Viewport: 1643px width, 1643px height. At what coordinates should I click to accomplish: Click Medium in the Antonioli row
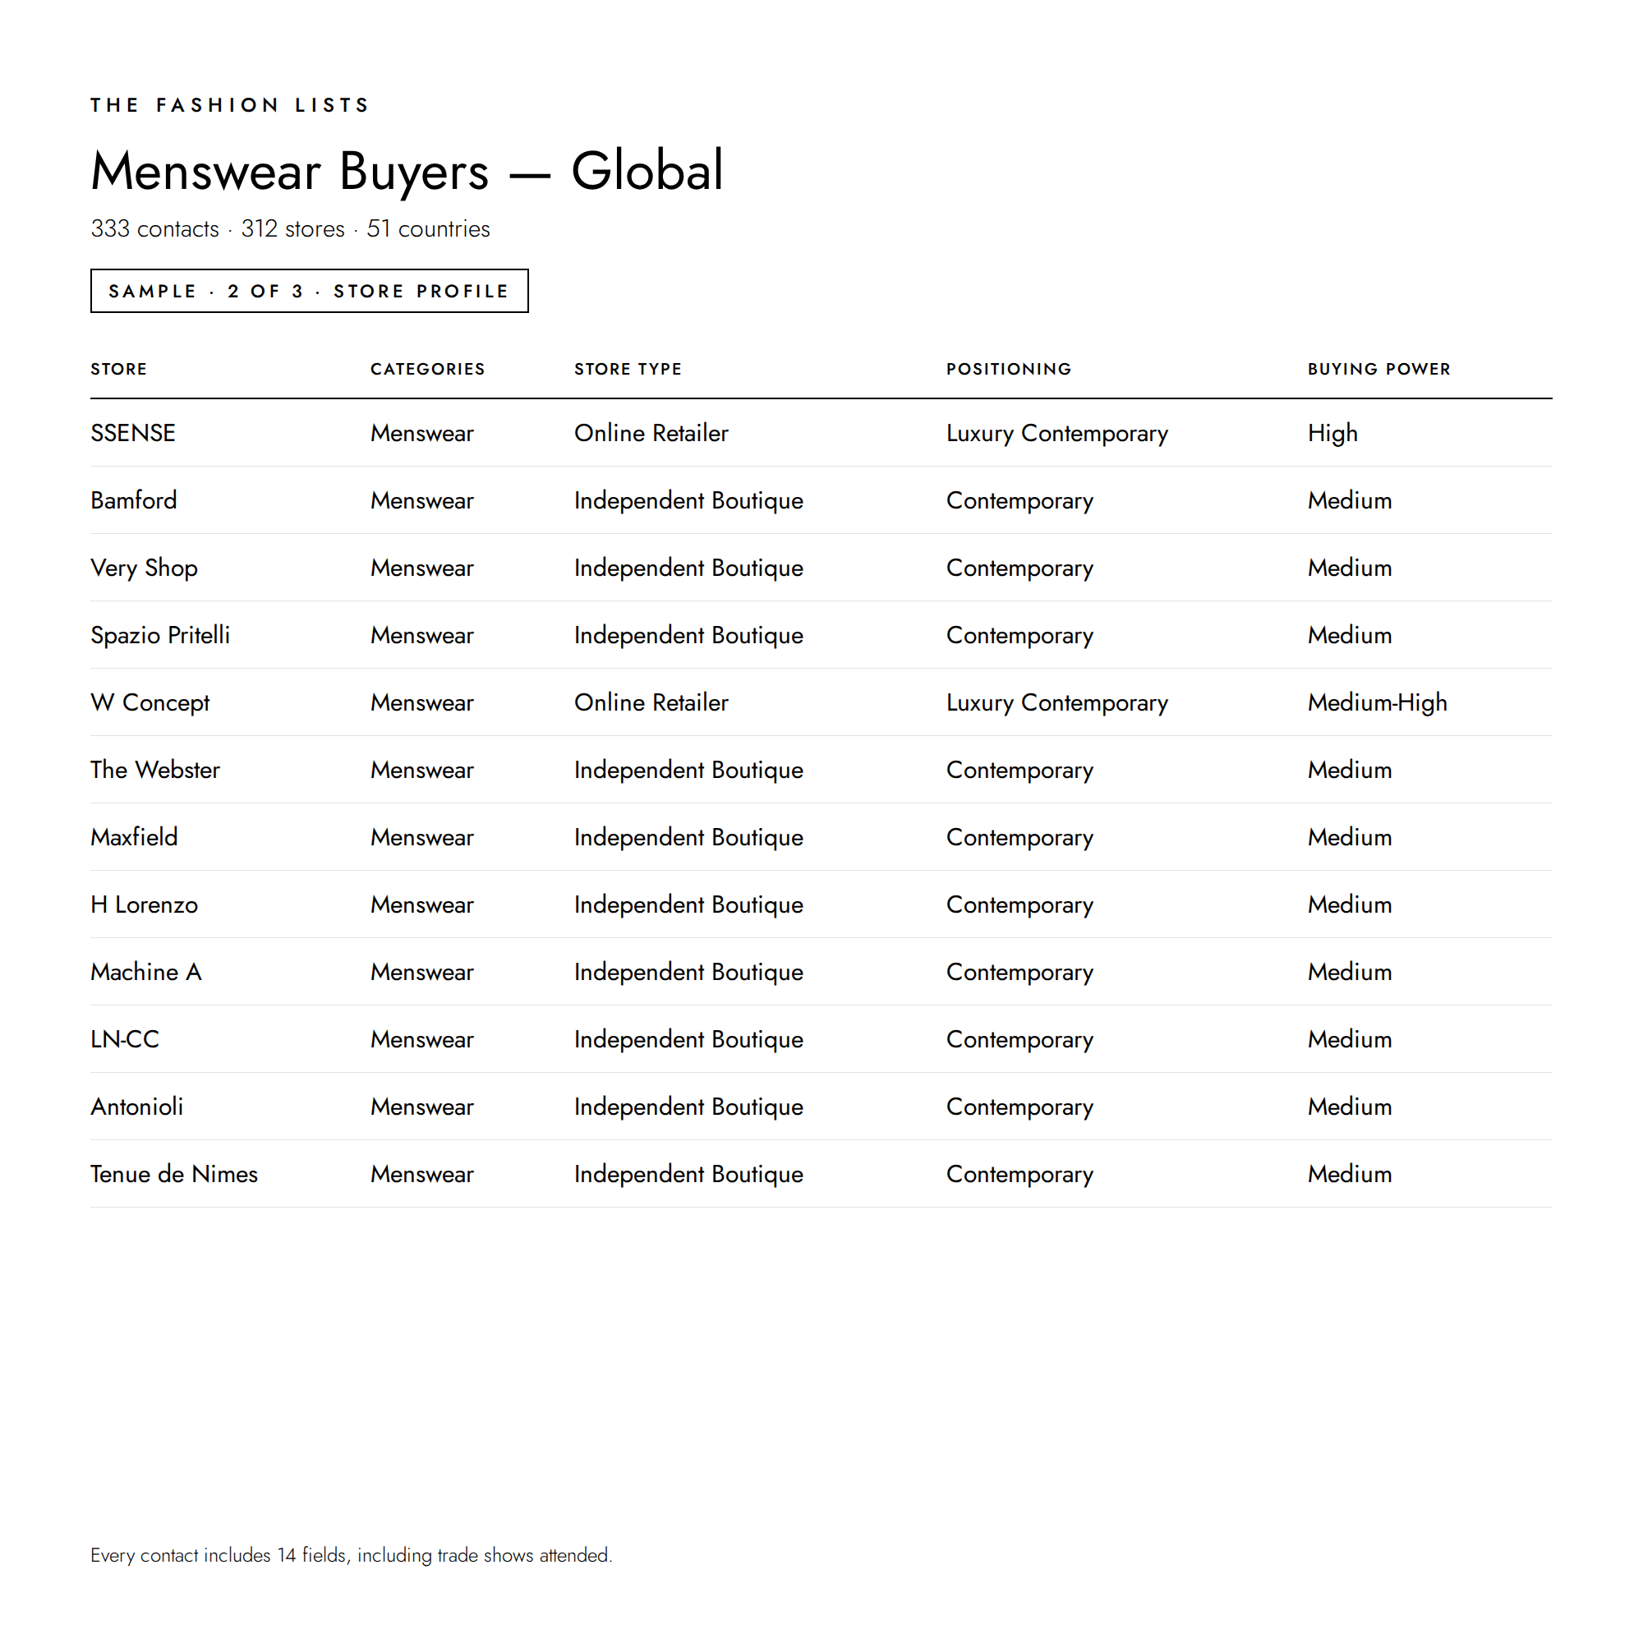click(x=1350, y=1107)
